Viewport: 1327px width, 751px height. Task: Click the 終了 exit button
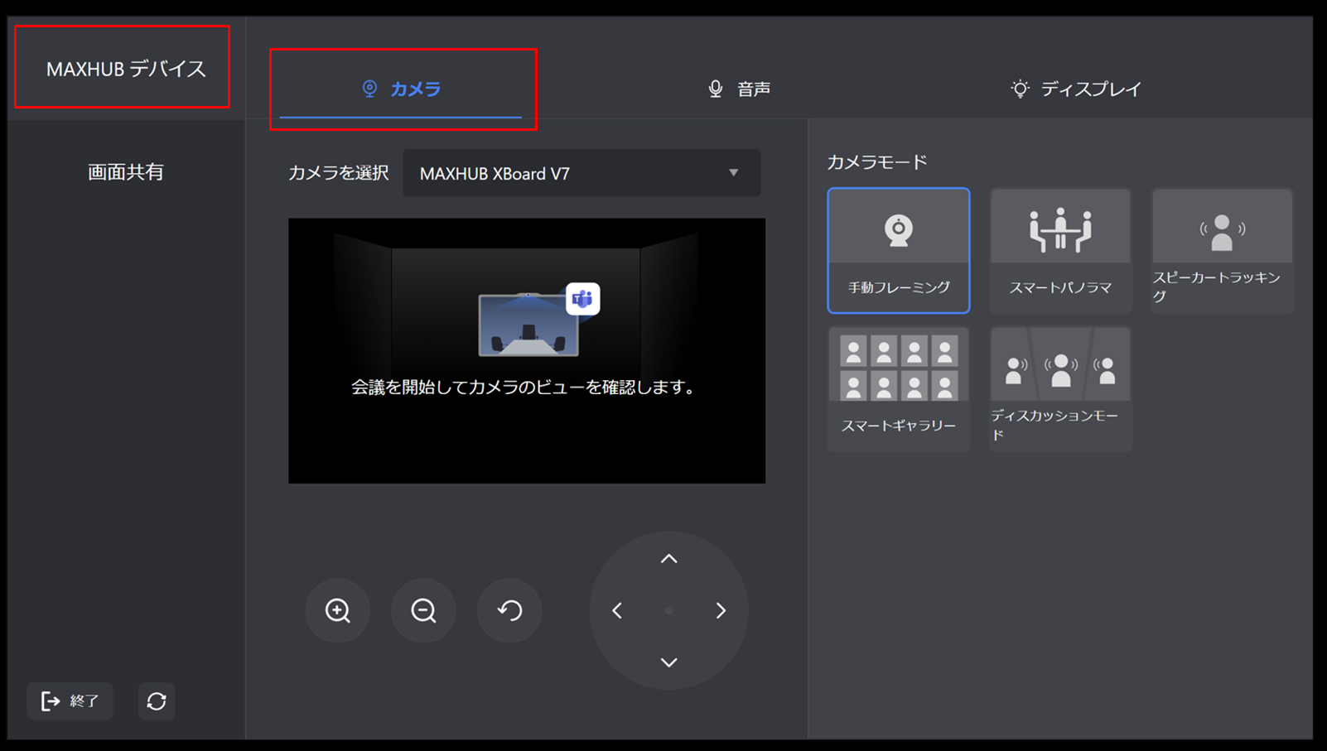pyautogui.click(x=70, y=701)
